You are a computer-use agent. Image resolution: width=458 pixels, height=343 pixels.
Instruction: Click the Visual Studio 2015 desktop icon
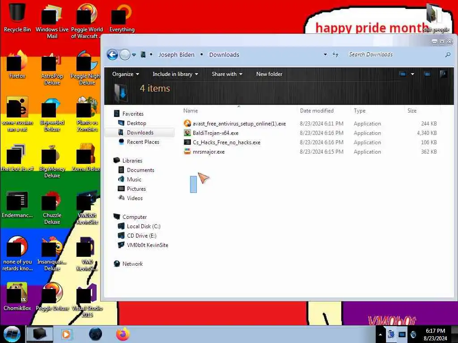87,300
